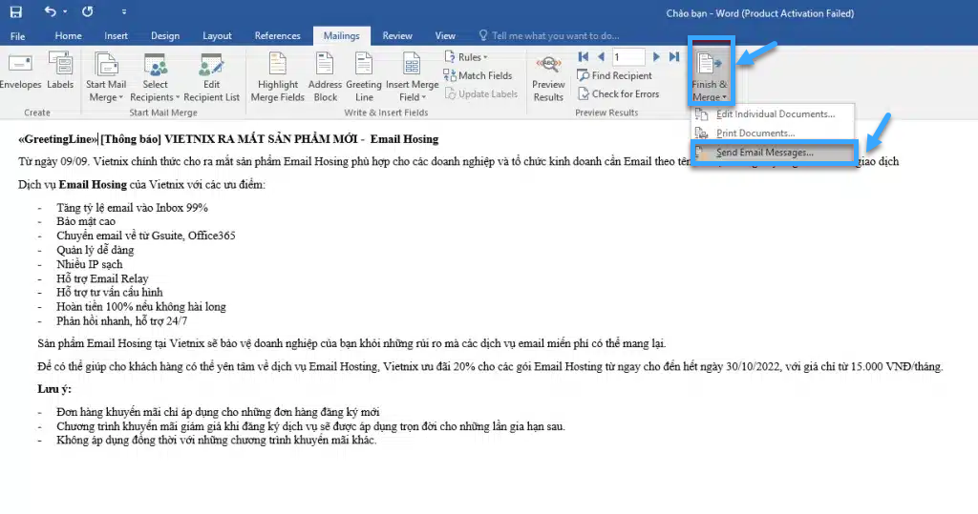Click the bullet 'Chuyển email về từ Gsuite, Office365'
Screen dimensions: 978x514
pos(146,236)
